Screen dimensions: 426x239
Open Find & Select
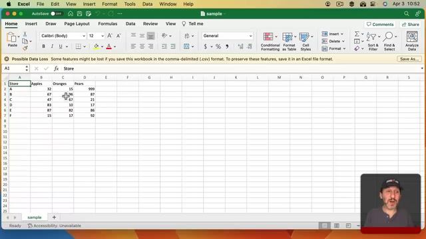[x=389, y=41]
